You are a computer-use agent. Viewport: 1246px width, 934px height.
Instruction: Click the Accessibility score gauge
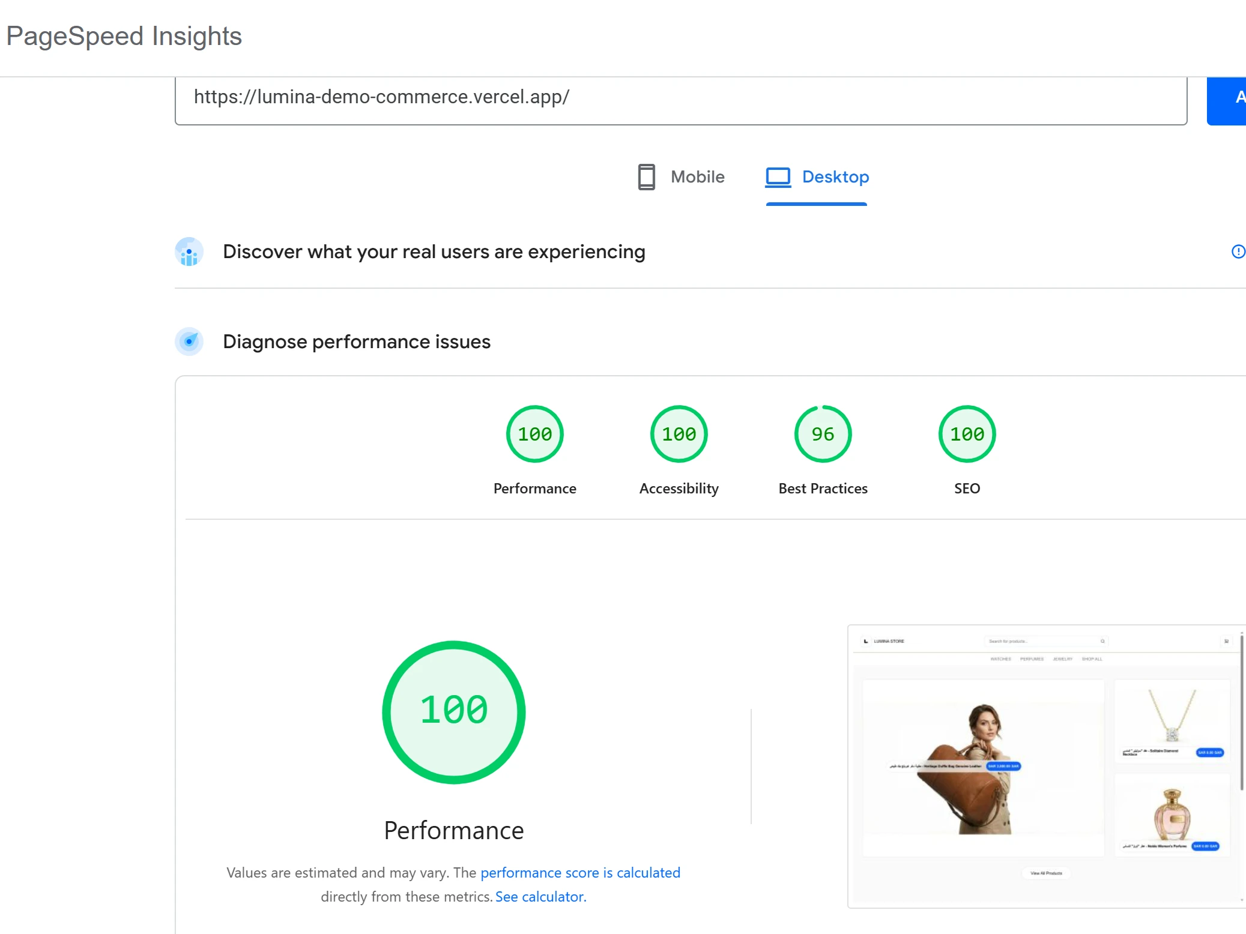click(679, 434)
